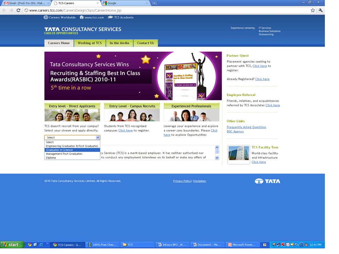
Task: Open the Working at TCS tab
Action: point(90,43)
